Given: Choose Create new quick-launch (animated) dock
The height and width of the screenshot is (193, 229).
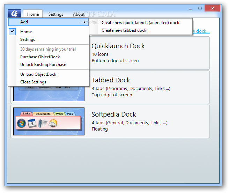Looking at the screenshot, I should point(140,23).
